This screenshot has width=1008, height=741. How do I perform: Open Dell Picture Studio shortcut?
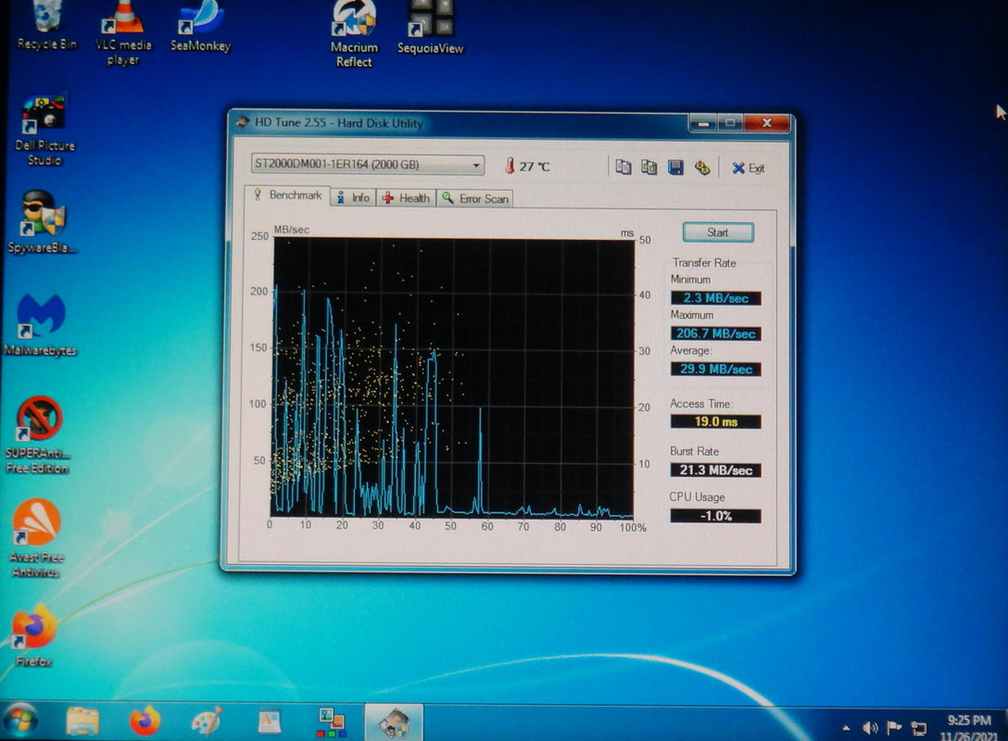[x=44, y=131]
